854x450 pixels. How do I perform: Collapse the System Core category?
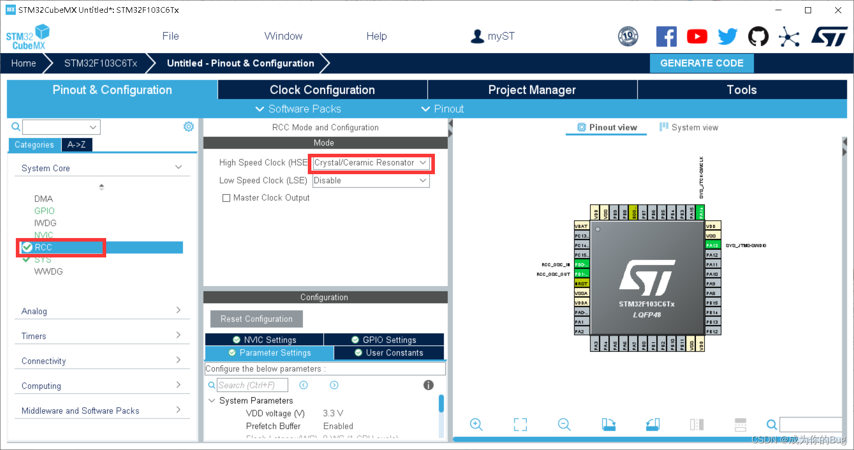(178, 168)
